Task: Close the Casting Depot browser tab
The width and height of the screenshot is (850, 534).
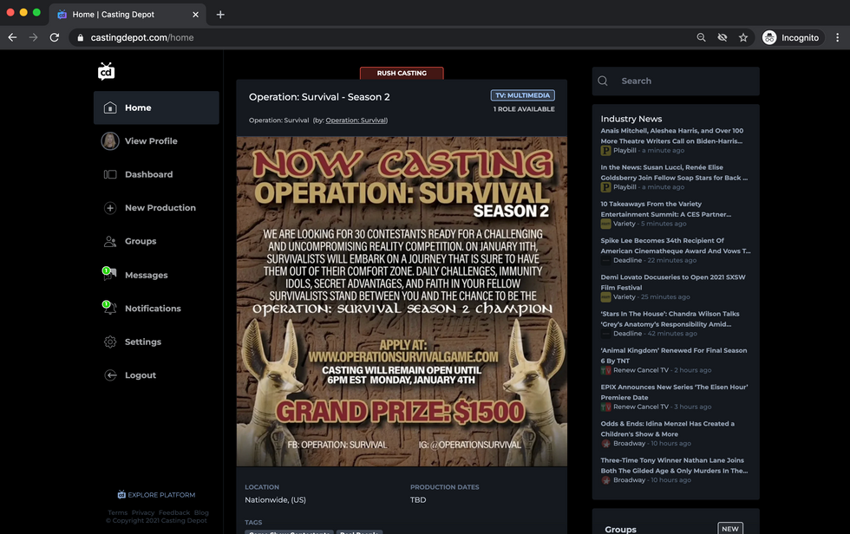Action: (195, 15)
